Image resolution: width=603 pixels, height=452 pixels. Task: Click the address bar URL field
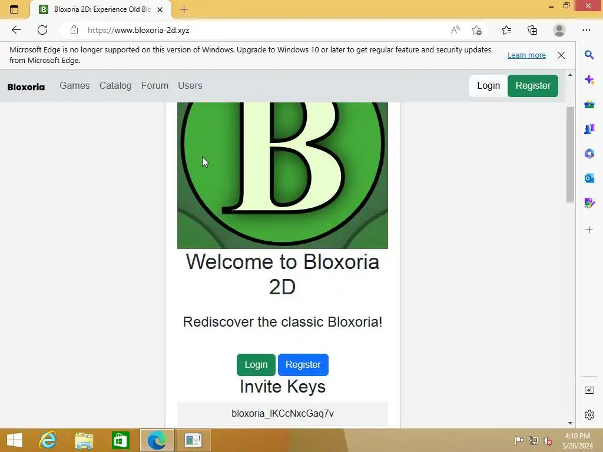tap(261, 30)
